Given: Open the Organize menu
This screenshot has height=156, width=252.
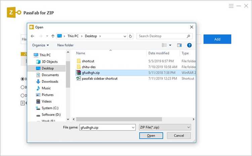Looking at the screenshot, I should pyautogui.click(x=40, y=45).
